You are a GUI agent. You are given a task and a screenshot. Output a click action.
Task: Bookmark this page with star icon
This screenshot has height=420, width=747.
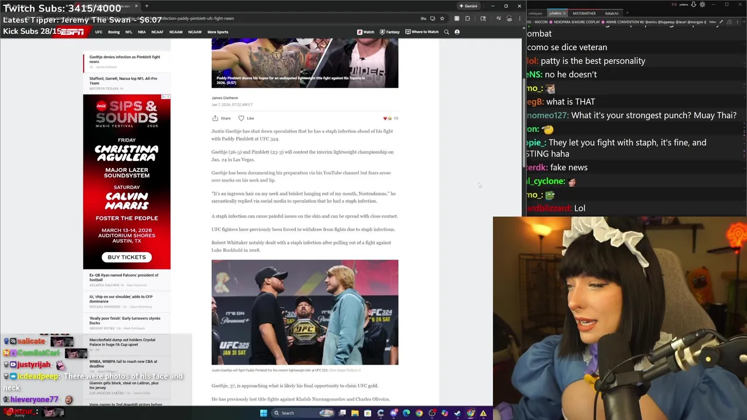[442, 19]
